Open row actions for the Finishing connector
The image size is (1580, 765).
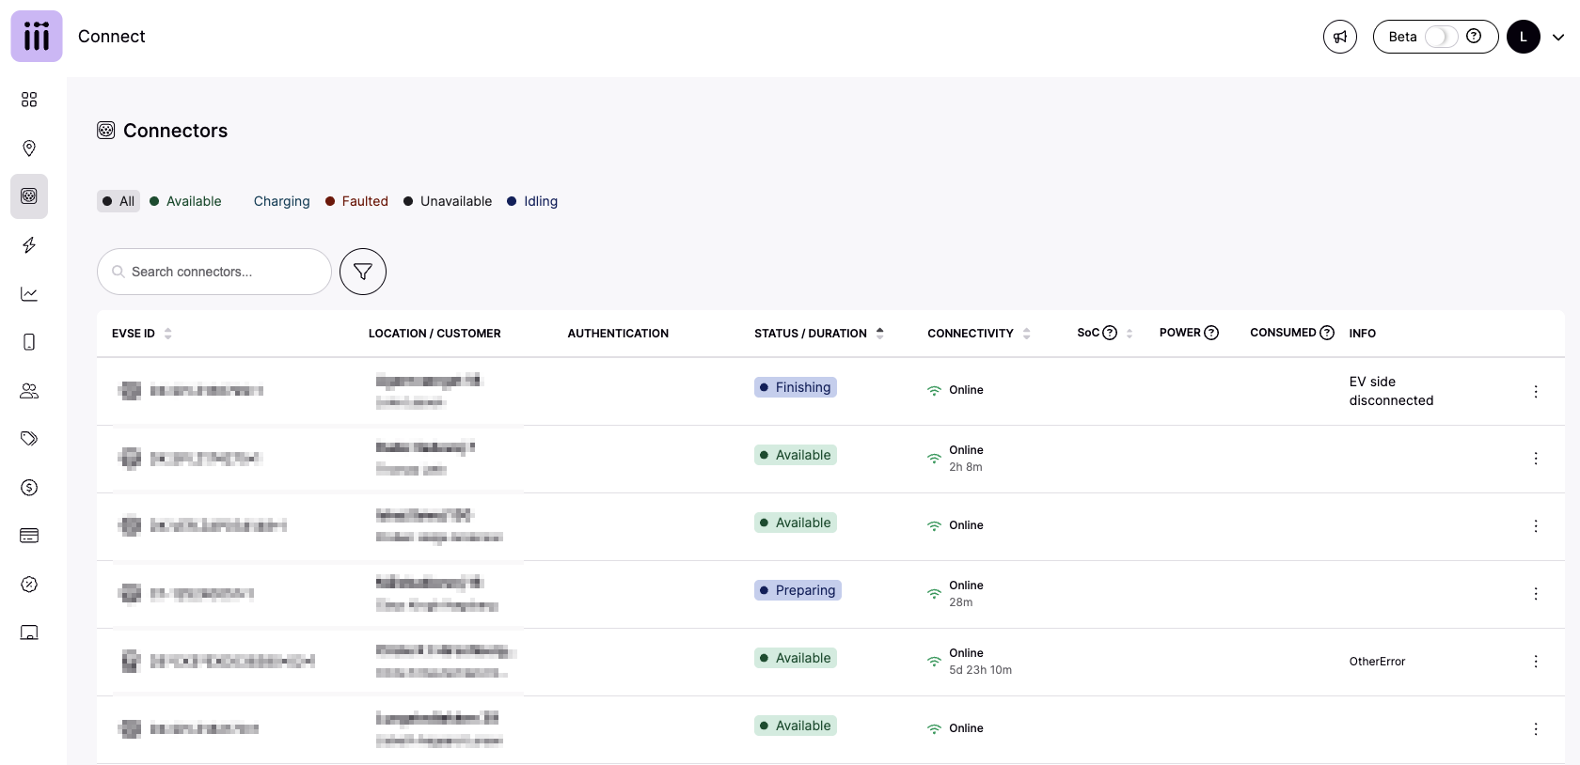click(x=1536, y=391)
